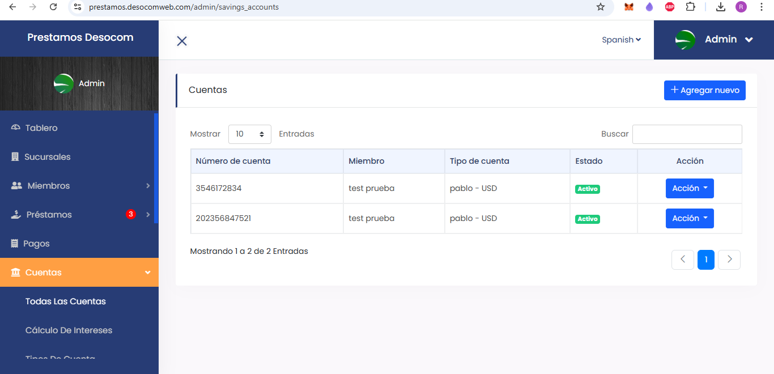774x374 pixels.
Task: Reload the page with the refresh icon
Action: click(53, 7)
